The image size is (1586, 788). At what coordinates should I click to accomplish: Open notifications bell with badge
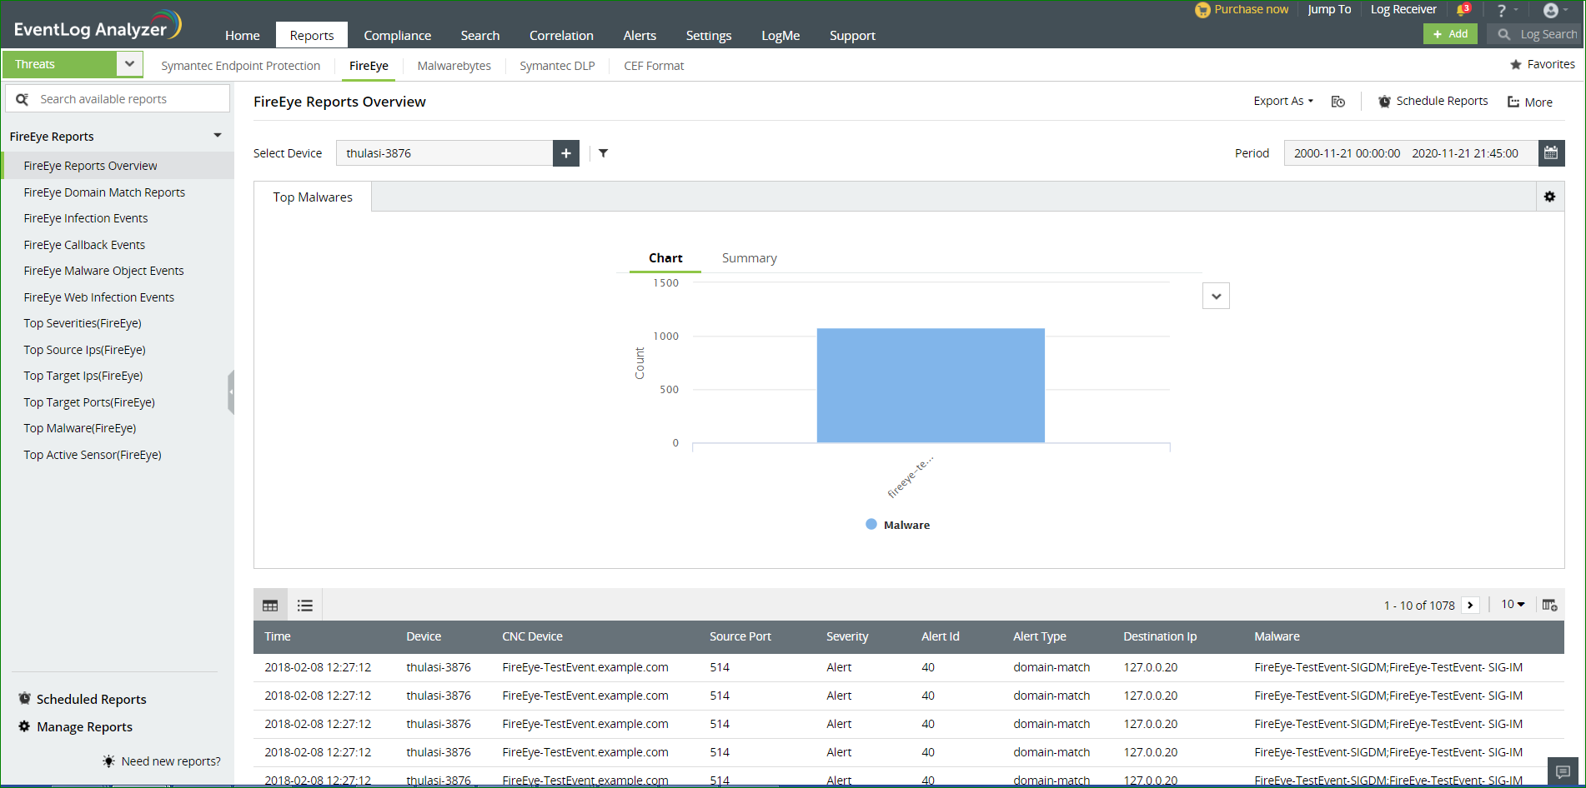[x=1463, y=10]
